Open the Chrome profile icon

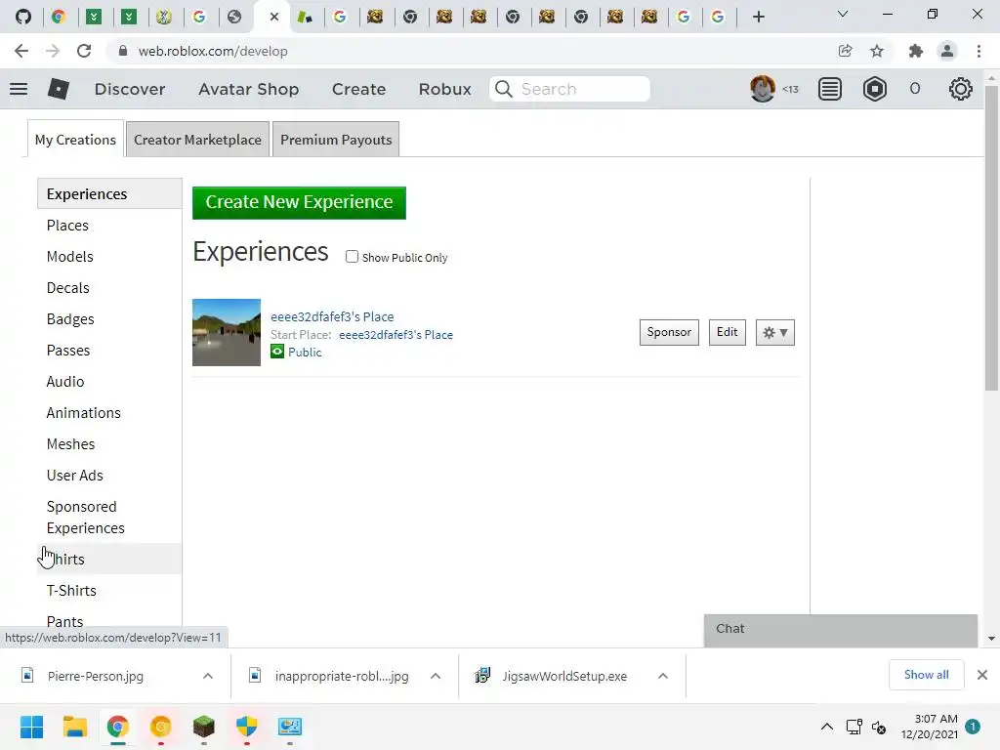(947, 51)
